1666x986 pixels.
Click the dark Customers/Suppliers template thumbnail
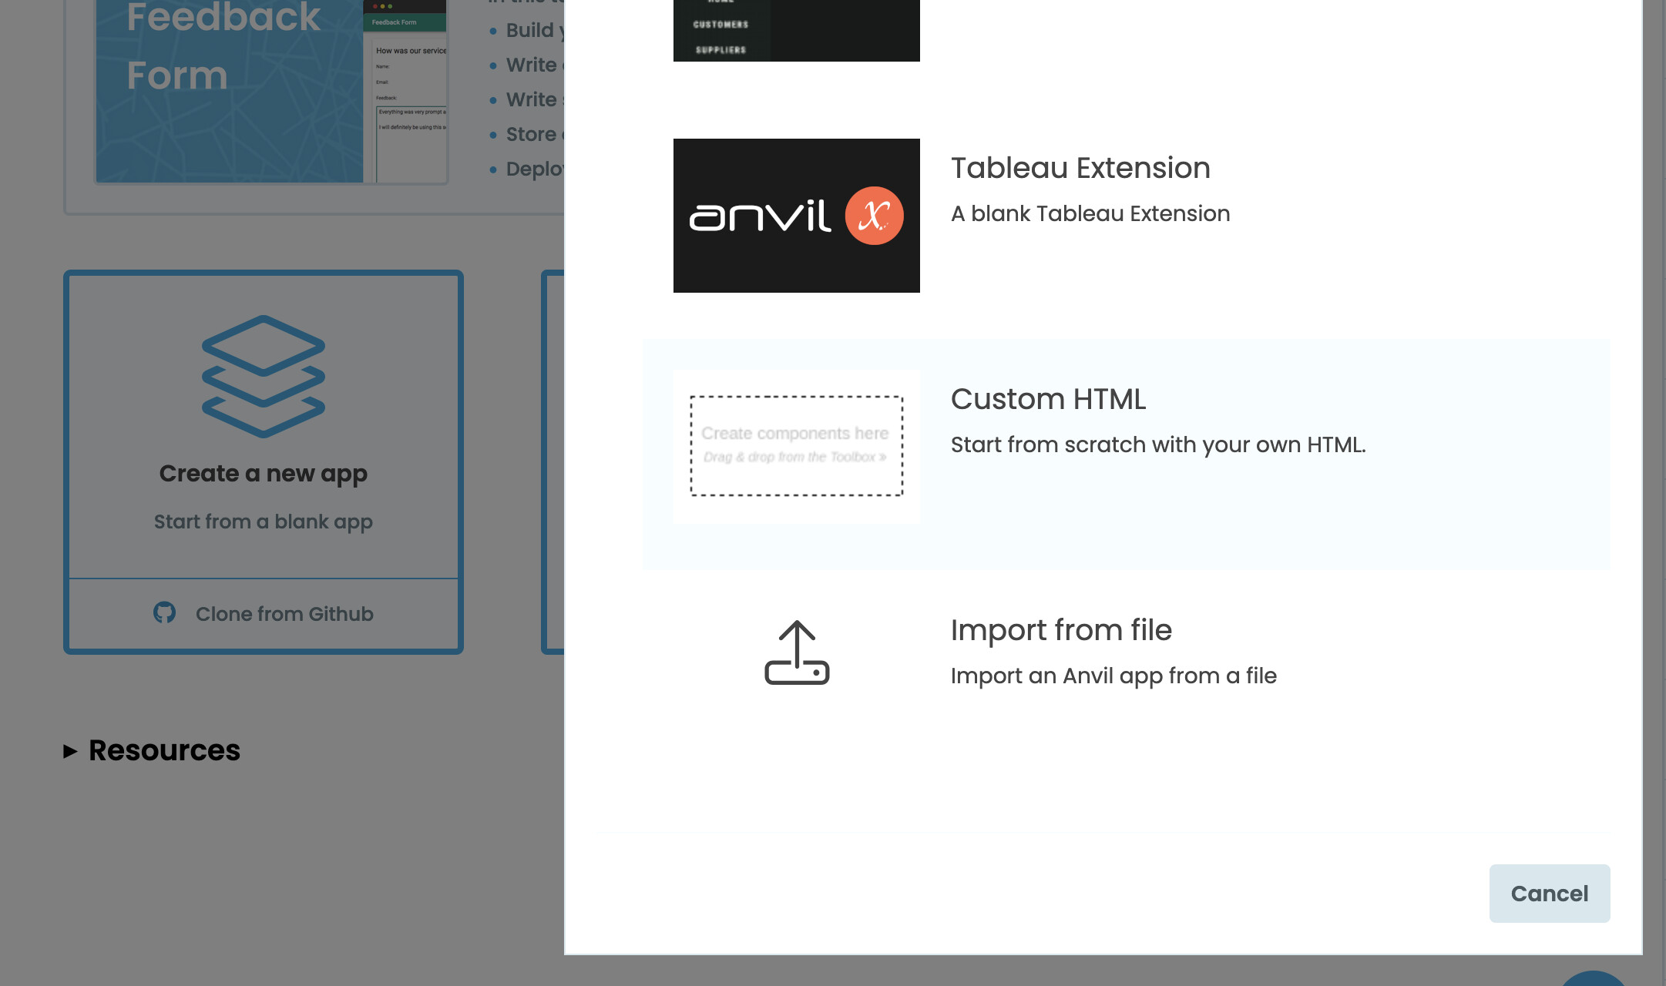point(796,31)
